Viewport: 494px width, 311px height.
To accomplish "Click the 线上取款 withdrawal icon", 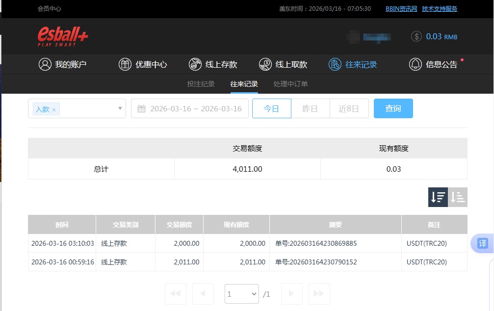I will point(265,64).
